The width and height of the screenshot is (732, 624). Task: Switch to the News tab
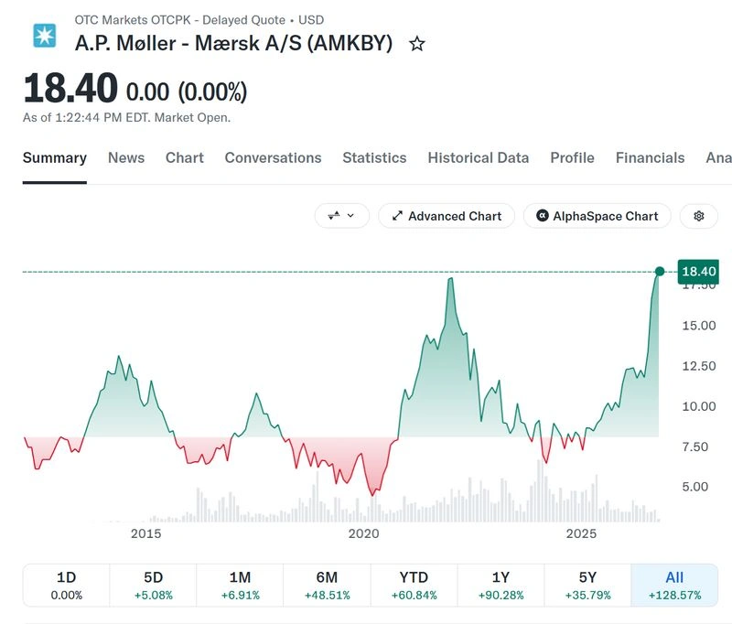(x=126, y=157)
